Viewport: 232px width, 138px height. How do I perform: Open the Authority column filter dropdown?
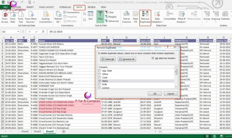pyautogui.click(x=138, y=41)
